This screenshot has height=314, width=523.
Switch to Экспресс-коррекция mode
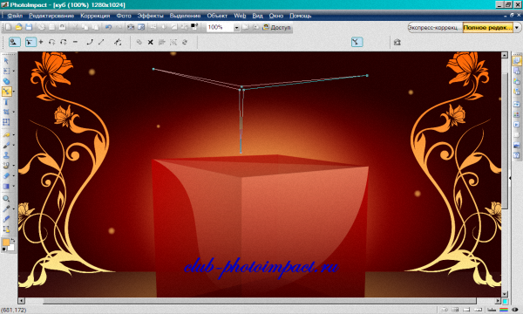click(435, 27)
